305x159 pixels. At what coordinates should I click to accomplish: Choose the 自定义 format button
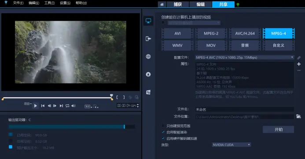279,45
